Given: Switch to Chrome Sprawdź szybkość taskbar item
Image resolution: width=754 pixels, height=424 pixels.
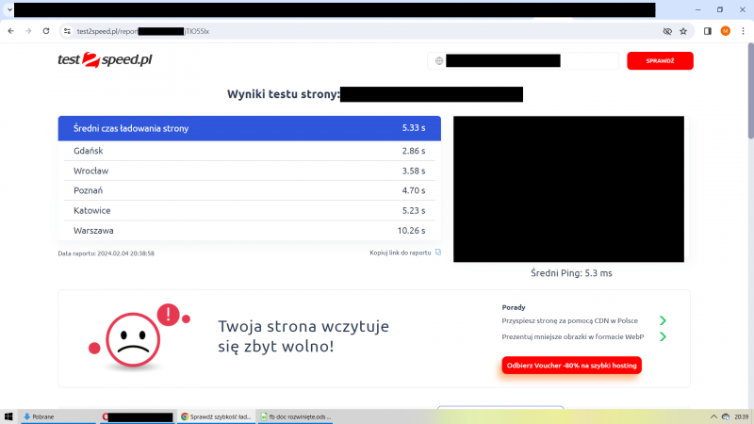Looking at the screenshot, I should pyautogui.click(x=216, y=416).
